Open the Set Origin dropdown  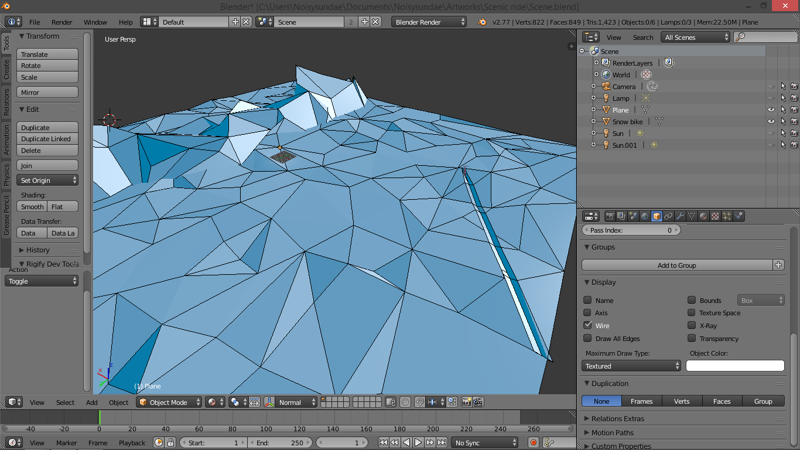pos(47,180)
